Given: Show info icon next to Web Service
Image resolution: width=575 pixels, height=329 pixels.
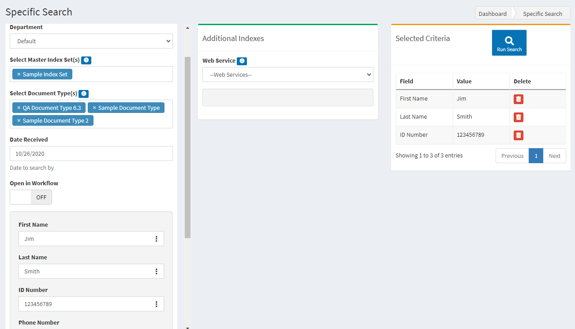Looking at the screenshot, I should tap(242, 61).
